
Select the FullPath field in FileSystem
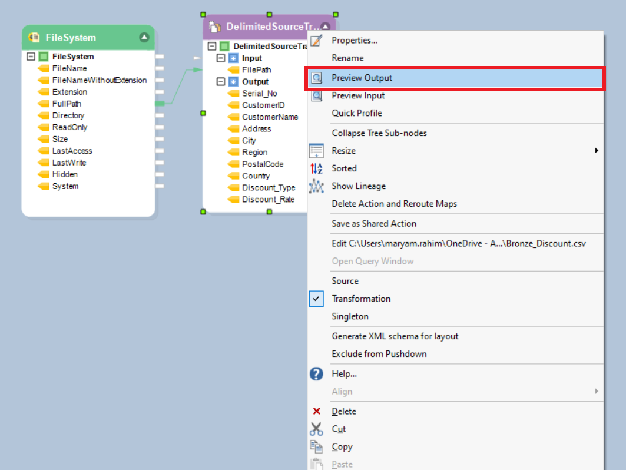[67, 104]
